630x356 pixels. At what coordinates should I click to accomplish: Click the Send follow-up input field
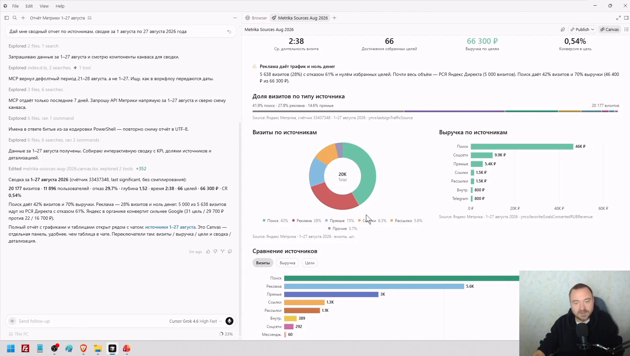tap(89, 321)
